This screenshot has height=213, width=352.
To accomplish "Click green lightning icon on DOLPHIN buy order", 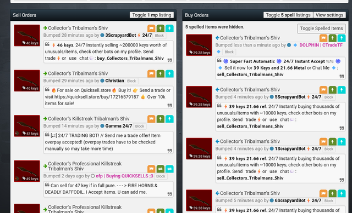I will tap(332, 38).
